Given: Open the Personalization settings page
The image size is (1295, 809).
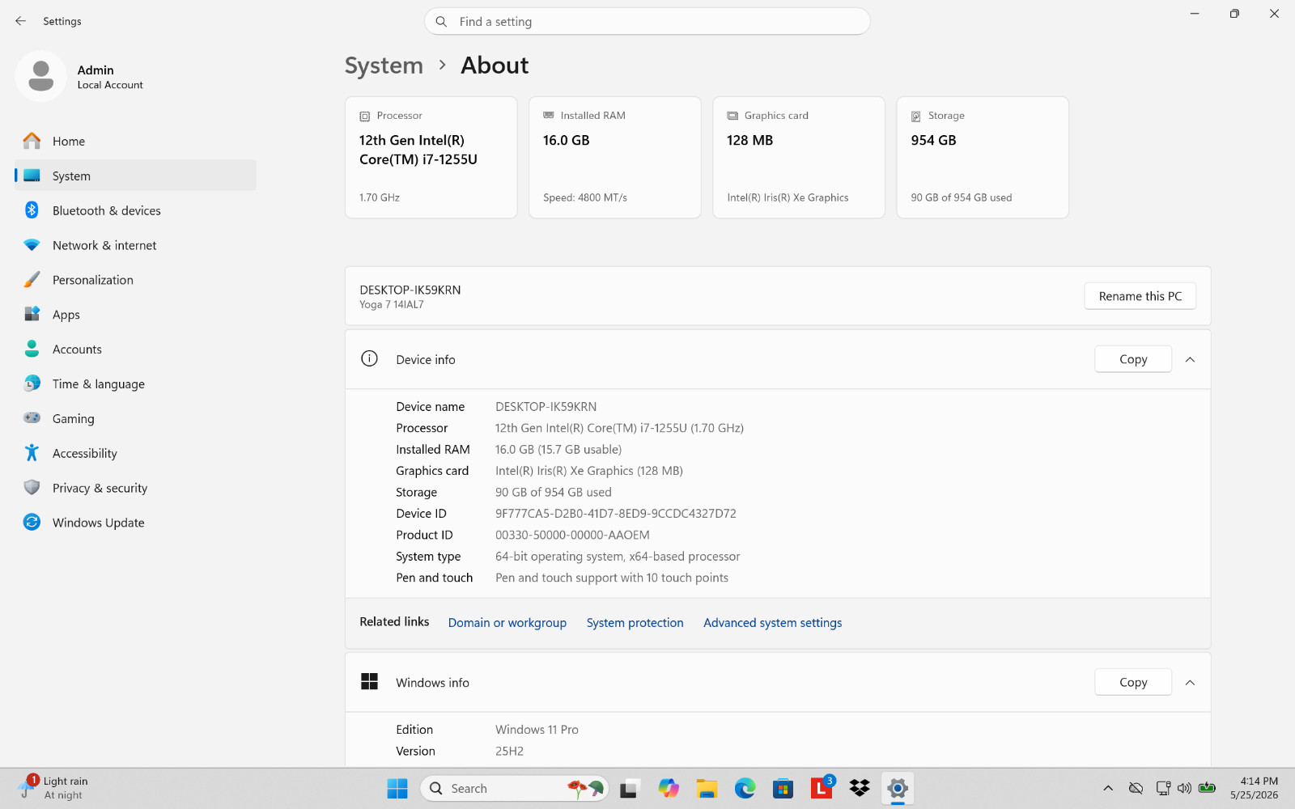Looking at the screenshot, I should pyautogui.click(x=135, y=280).
